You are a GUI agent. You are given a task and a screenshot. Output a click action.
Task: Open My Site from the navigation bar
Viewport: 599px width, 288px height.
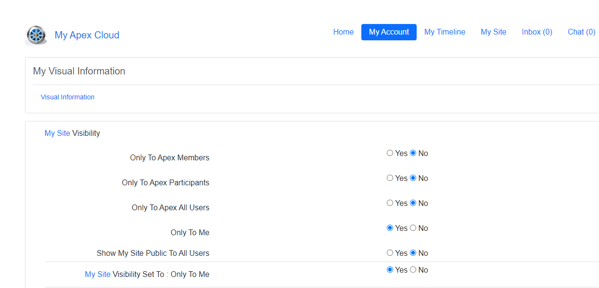pyautogui.click(x=493, y=32)
